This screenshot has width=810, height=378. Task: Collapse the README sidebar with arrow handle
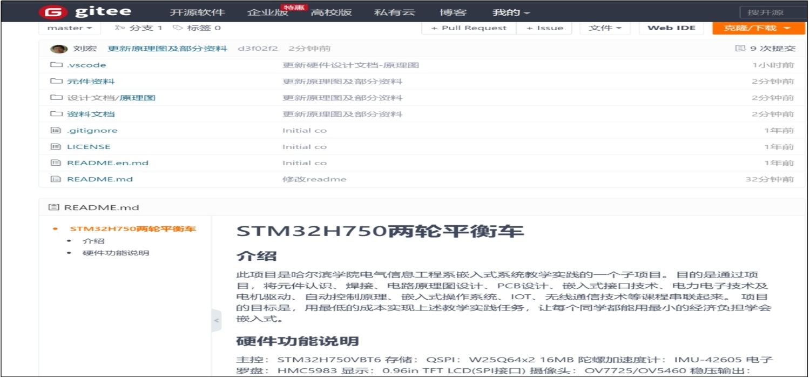pyautogui.click(x=217, y=321)
